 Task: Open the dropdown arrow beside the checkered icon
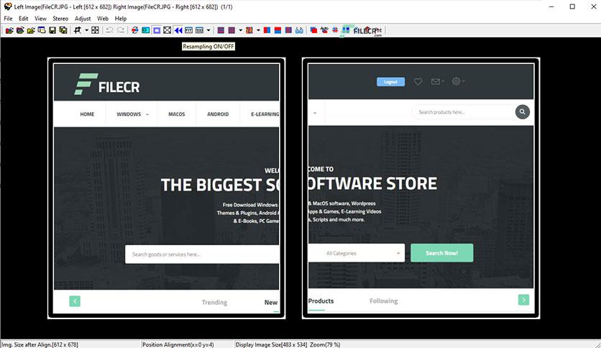point(258,30)
